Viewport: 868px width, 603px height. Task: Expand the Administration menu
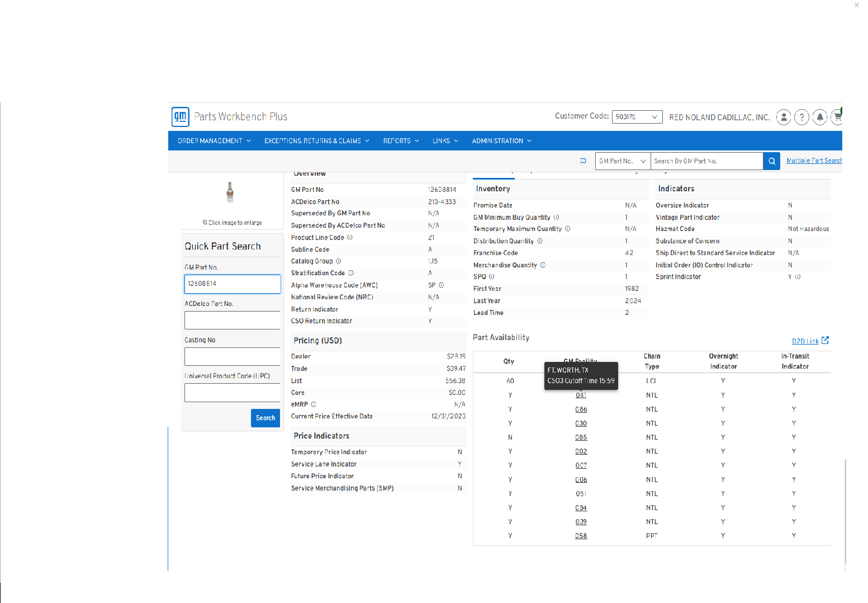tap(501, 141)
